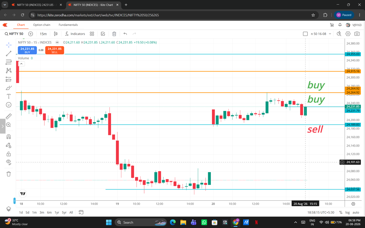365x228 pixels.
Task: Select the ruler measure tool
Action: point(9,116)
